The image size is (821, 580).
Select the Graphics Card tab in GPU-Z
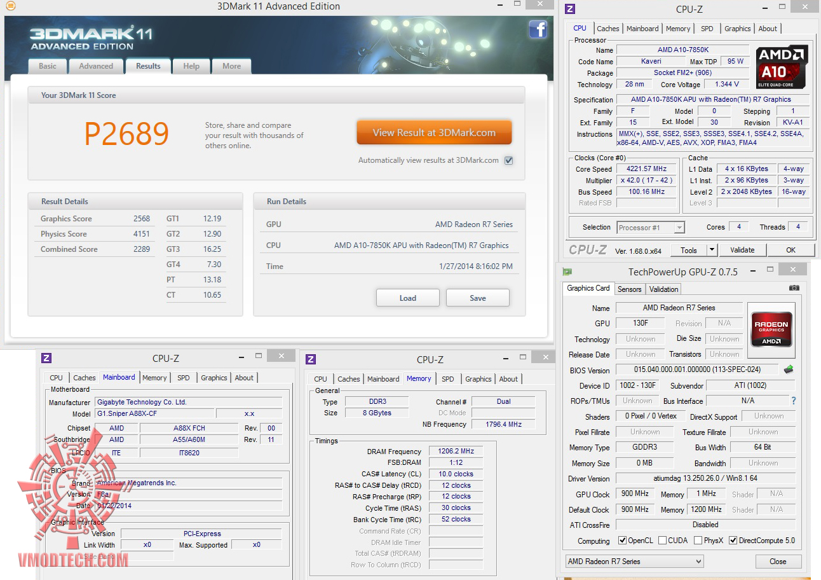(x=588, y=288)
